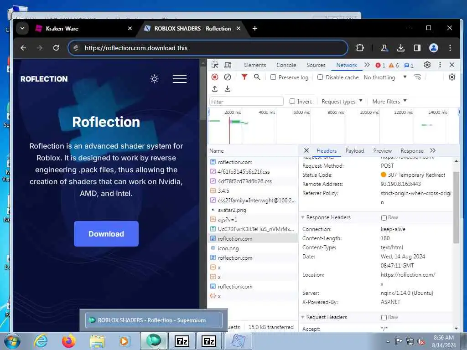Screen dimensions: 467x350
Task: Switch to the Console panel
Action: (x=286, y=65)
